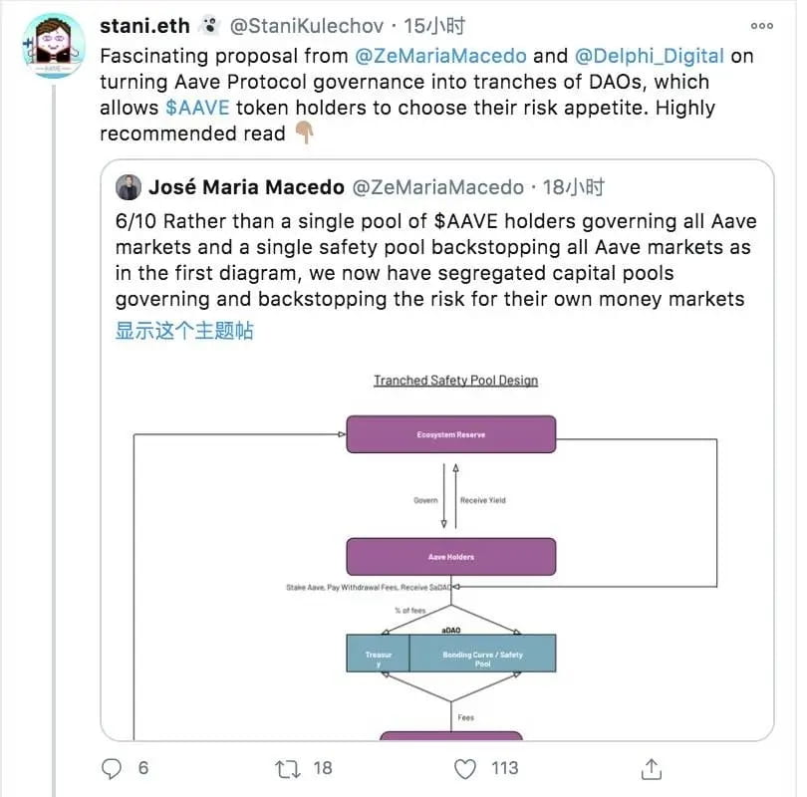Like the tweet with heart icon

[465, 768]
